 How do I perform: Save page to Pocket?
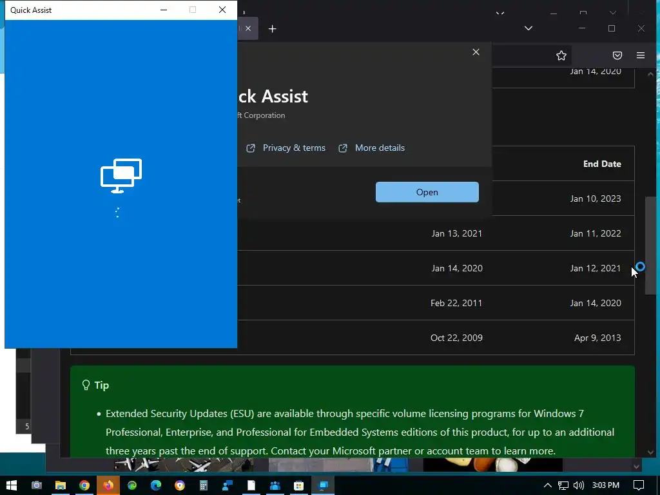617,55
